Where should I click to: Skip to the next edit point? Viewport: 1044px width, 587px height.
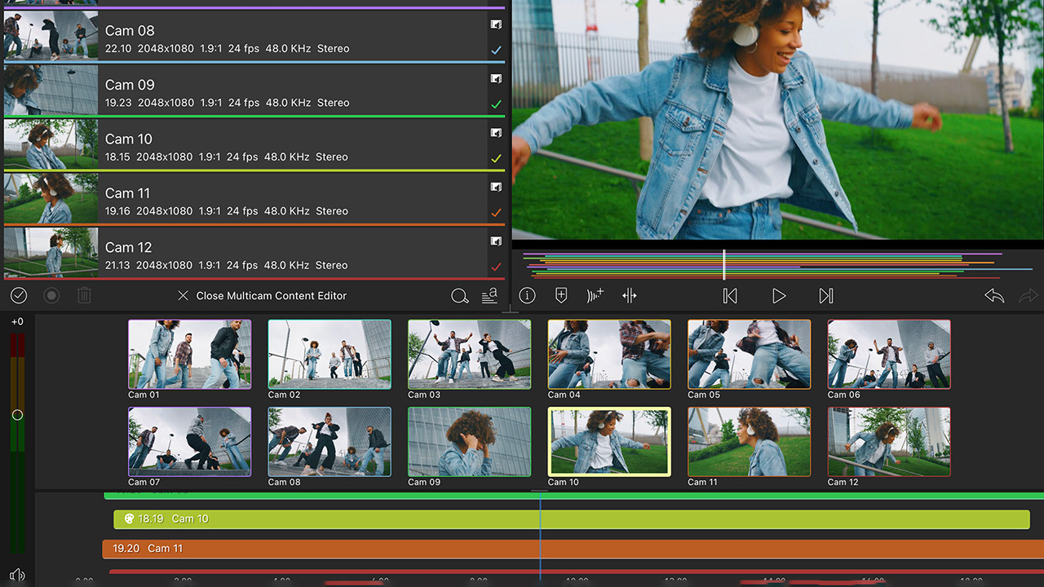(826, 296)
